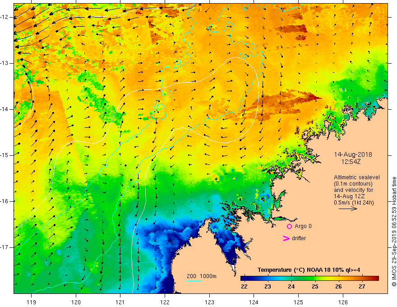Image resolution: width=397 pixels, height=307 pixels.
Task: Click longitude axis label 124
Action: pos(254,302)
